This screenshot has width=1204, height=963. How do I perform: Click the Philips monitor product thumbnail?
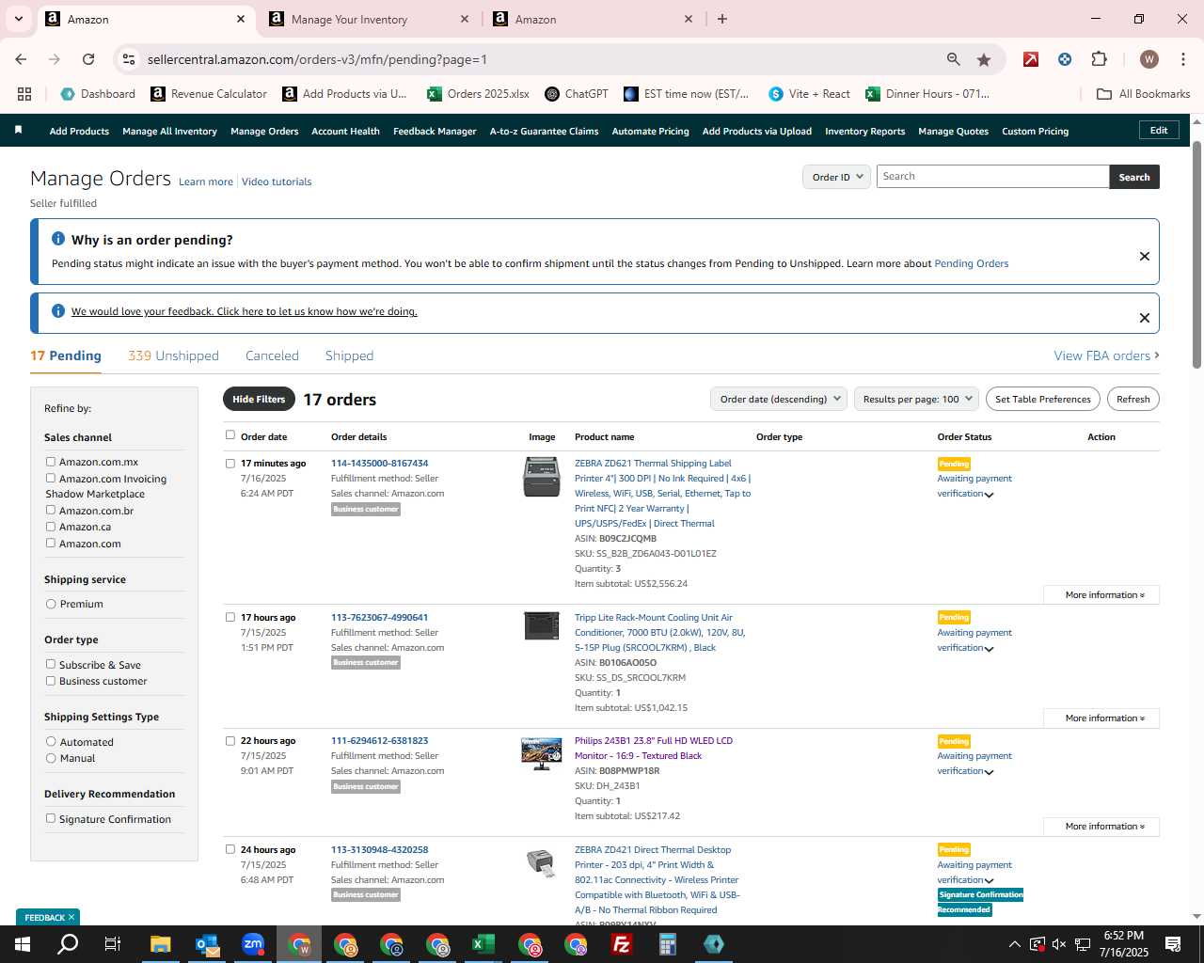click(542, 753)
